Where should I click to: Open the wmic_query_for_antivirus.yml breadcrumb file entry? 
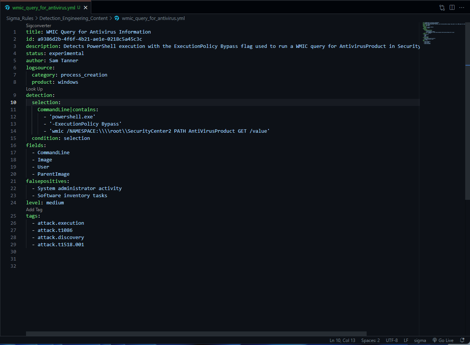(x=153, y=18)
